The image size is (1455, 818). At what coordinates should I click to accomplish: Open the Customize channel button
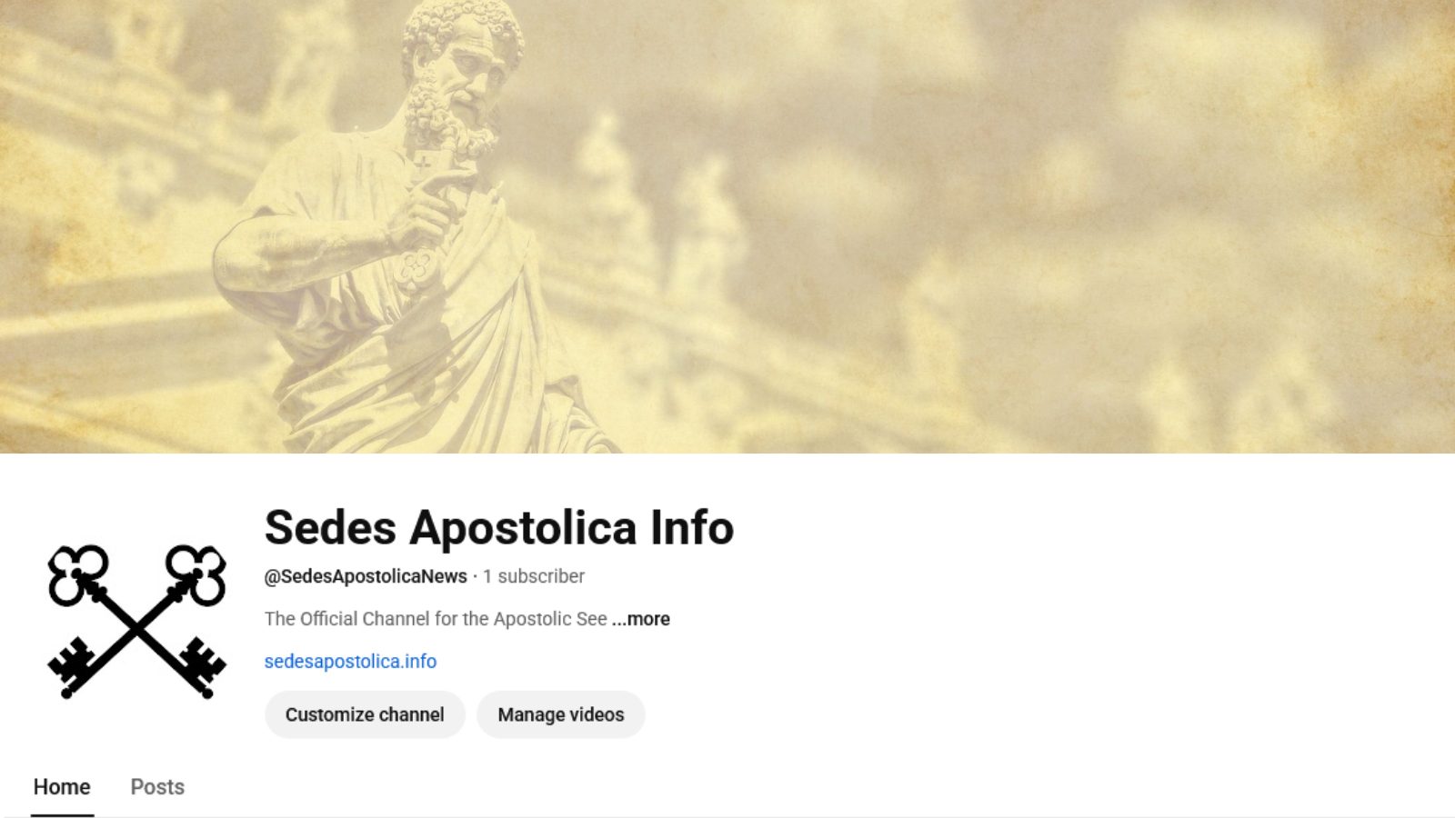pos(365,714)
